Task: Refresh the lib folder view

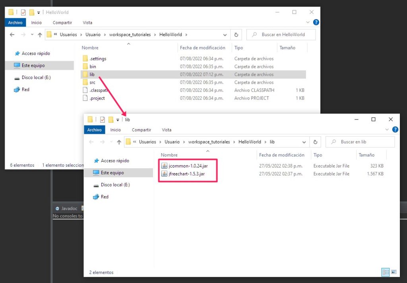Action: point(315,142)
